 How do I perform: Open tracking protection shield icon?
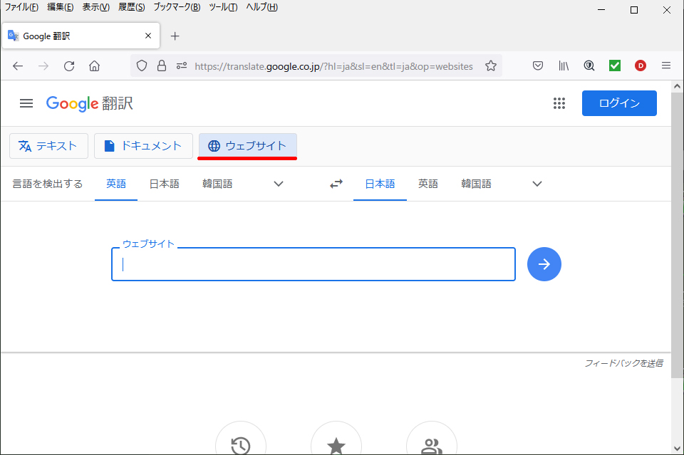pyautogui.click(x=142, y=66)
